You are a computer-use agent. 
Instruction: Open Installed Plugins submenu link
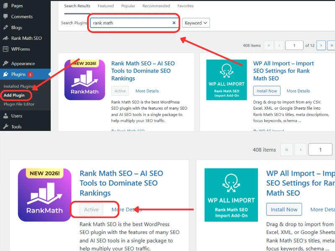point(18,86)
